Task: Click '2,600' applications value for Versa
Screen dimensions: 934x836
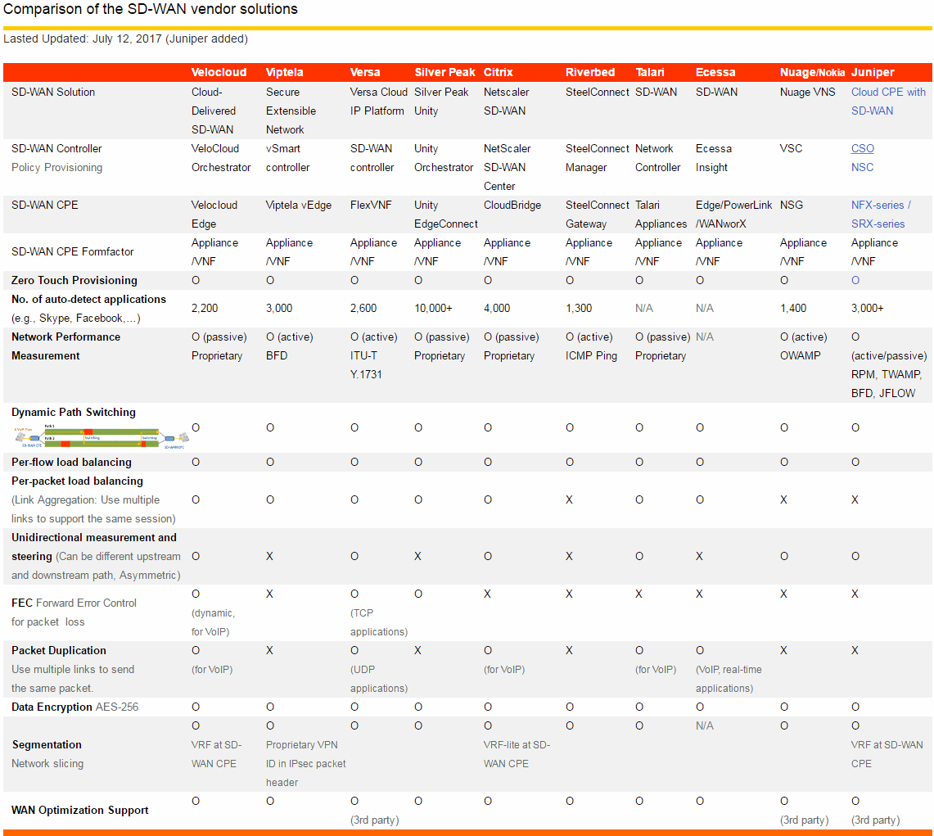Action: tap(363, 308)
